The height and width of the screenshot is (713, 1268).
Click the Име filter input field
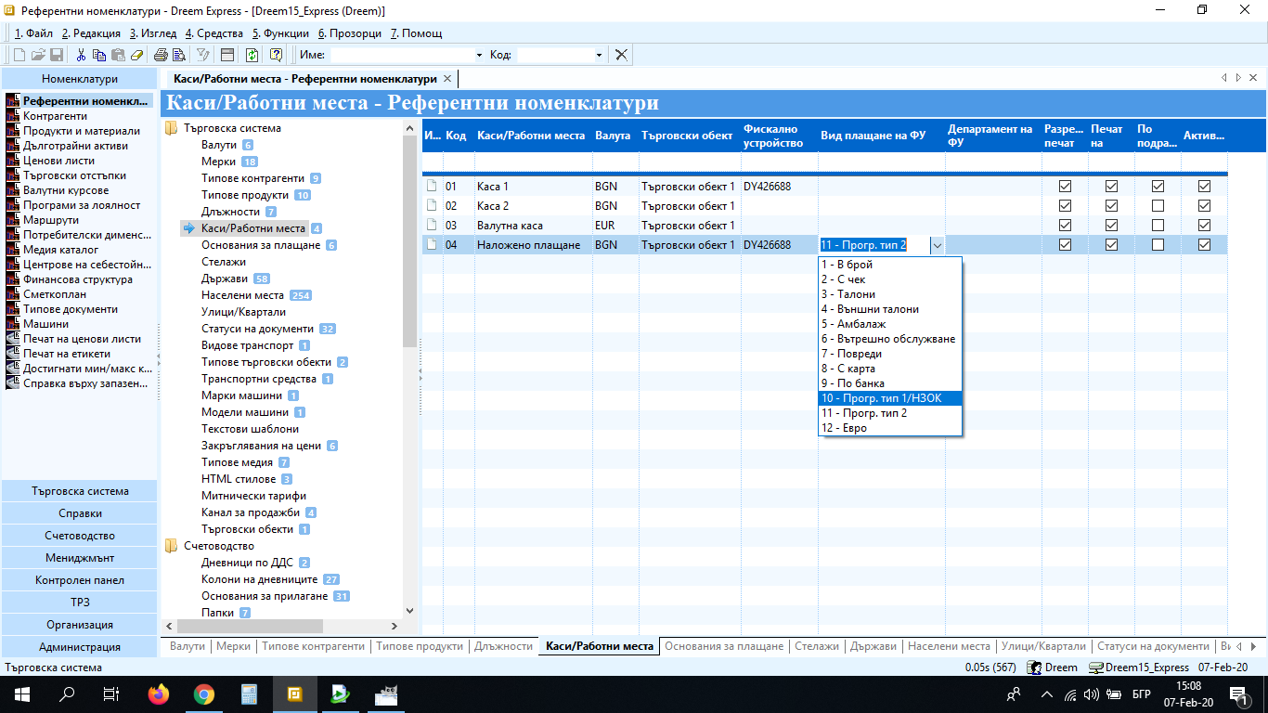point(400,55)
